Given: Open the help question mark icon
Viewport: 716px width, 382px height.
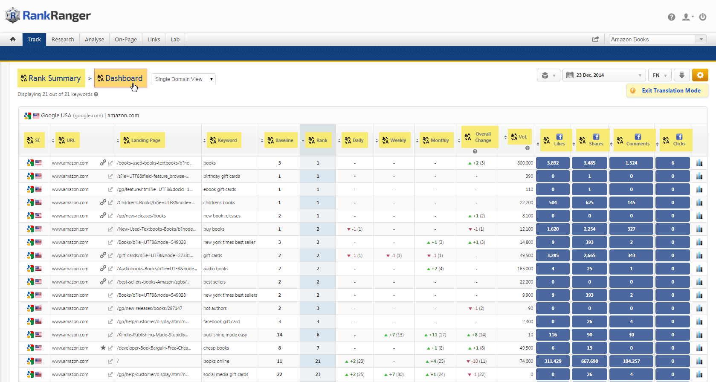Looking at the screenshot, I should (671, 17).
